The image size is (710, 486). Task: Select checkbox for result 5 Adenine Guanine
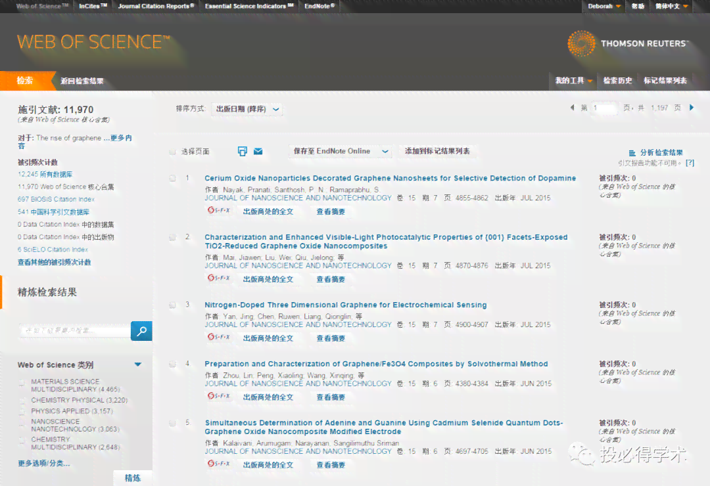[x=172, y=423]
